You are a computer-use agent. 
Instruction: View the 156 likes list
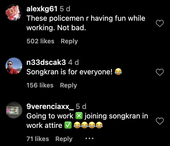(x=40, y=85)
